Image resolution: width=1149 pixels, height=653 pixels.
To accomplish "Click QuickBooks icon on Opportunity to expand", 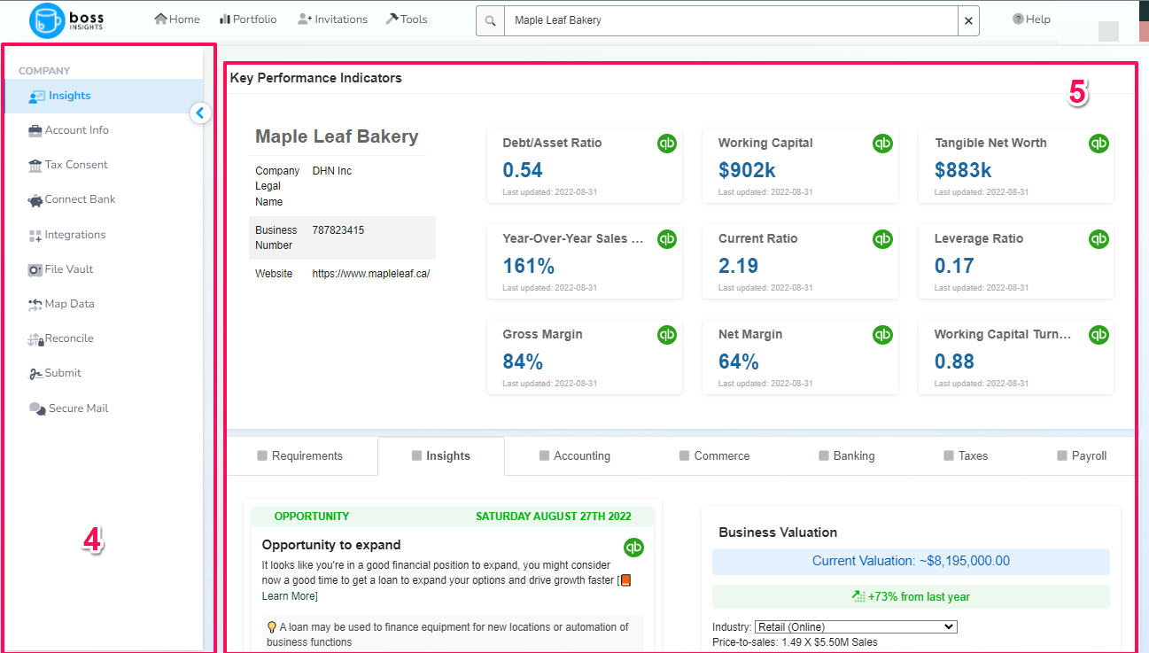I will click(633, 548).
